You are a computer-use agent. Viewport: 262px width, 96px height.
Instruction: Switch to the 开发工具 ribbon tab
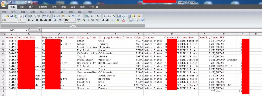tap(94, 7)
